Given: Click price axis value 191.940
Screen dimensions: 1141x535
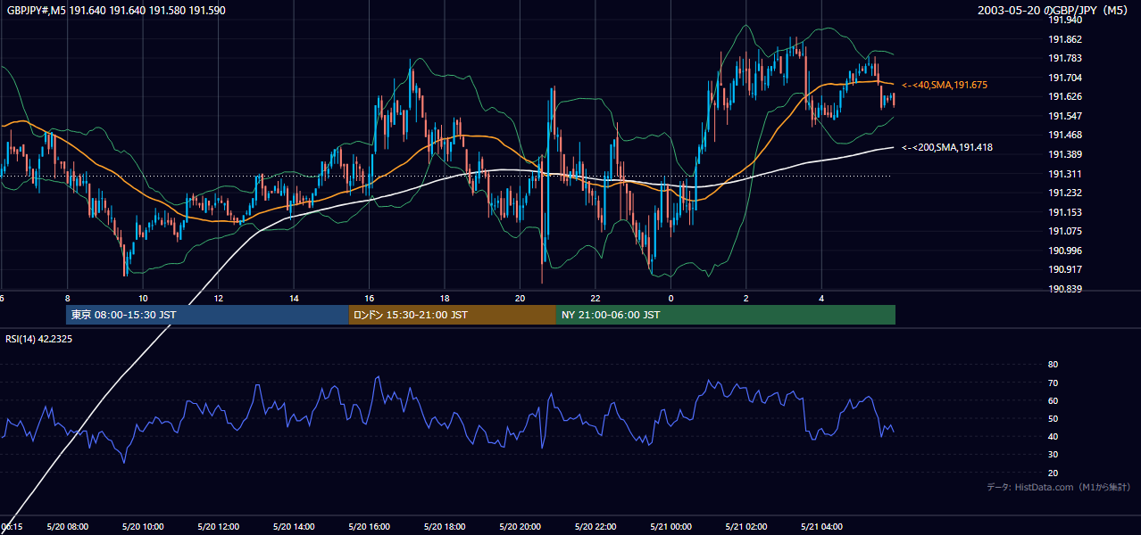Looking at the screenshot, I should click(x=1065, y=20).
